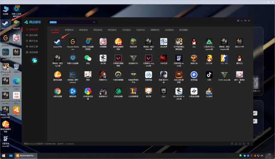Screen dimensions: 275x159
Task: Open Tencent WeGame from the hot games list
Action: [x=73, y=42]
